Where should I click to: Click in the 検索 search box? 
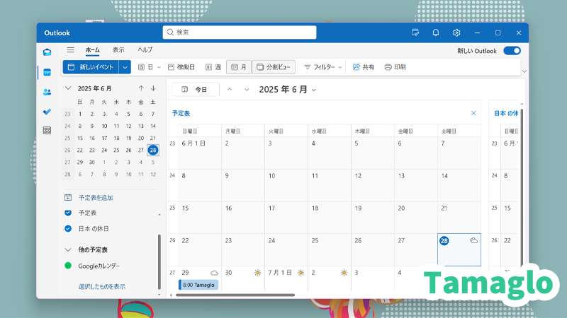pos(240,33)
